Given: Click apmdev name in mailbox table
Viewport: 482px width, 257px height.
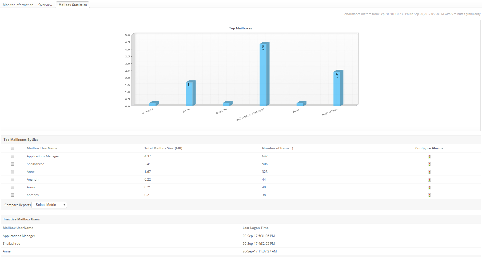Looking at the screenshot, I should (x=33, y=195).
